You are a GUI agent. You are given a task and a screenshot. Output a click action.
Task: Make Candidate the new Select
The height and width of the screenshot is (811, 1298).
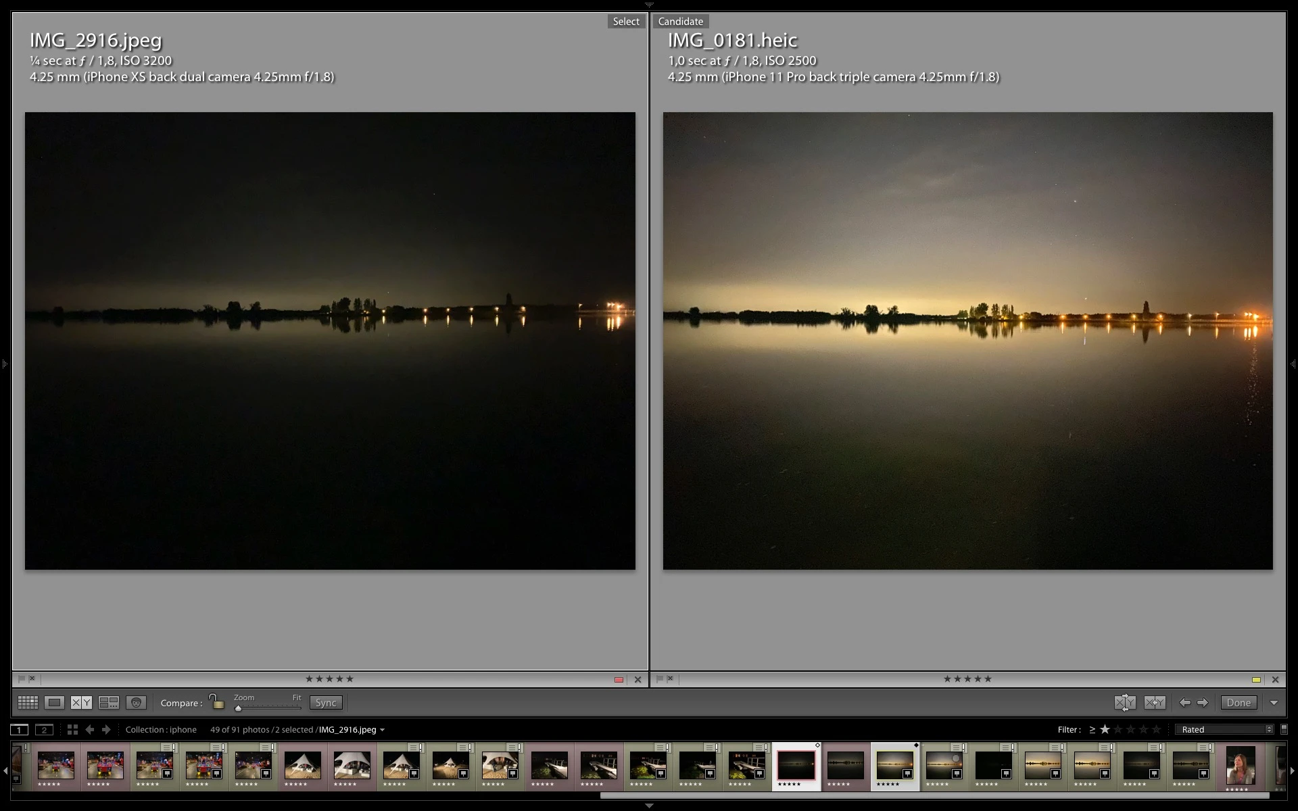click(1155, 703)
